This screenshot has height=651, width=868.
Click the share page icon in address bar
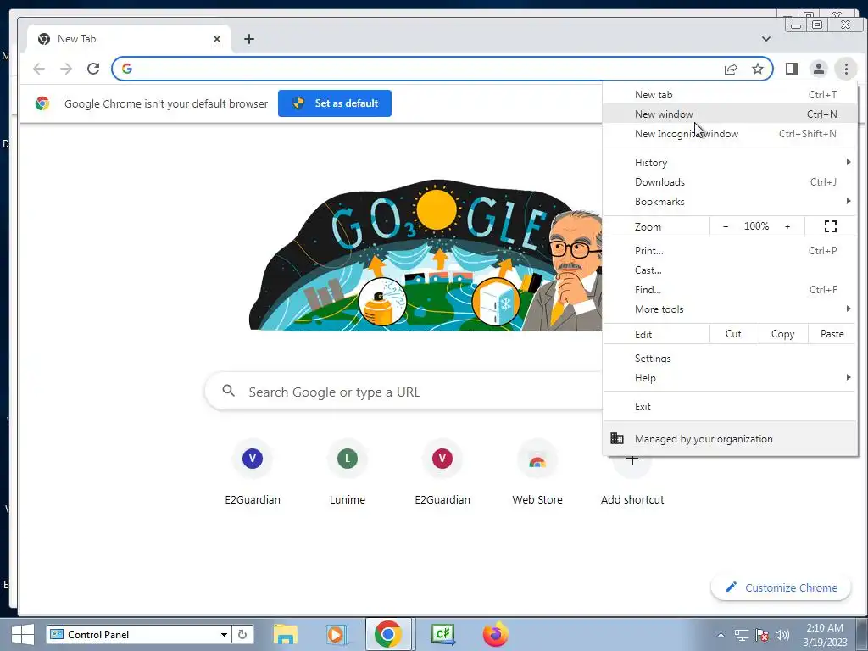pos(731,69)
